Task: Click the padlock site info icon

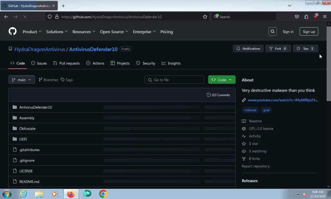Action: 57,17
